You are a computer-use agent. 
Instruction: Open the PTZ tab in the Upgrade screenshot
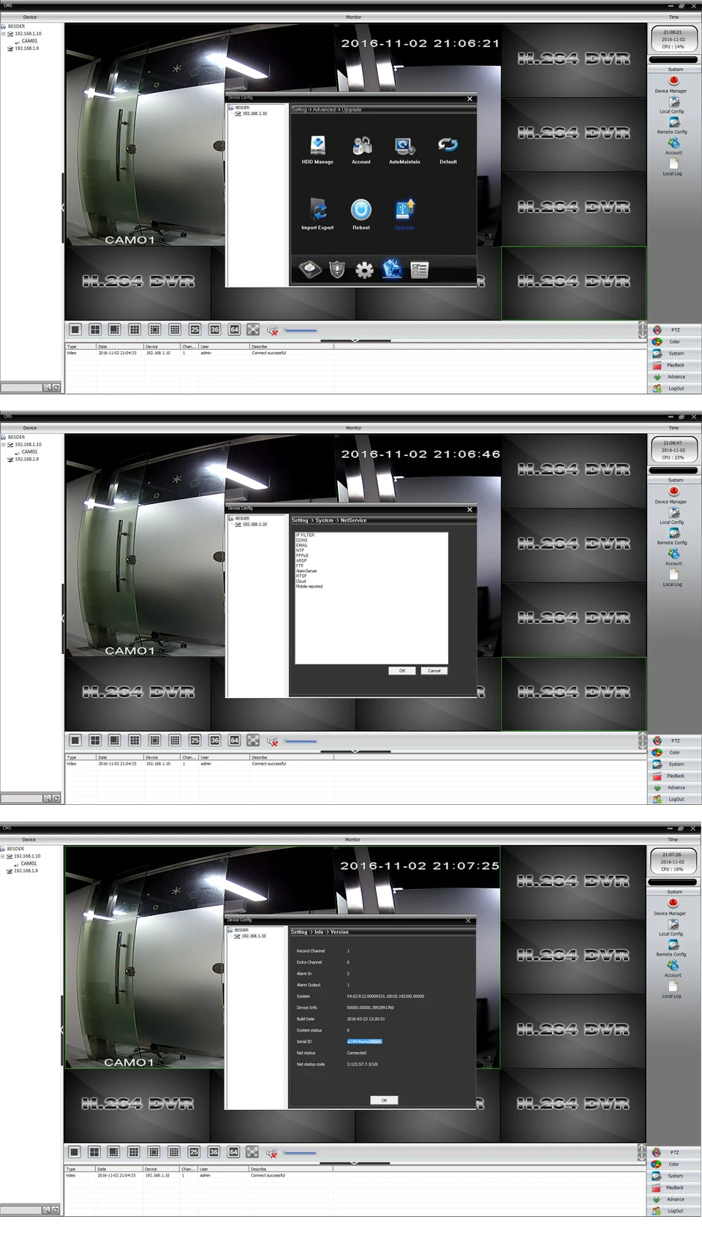pos(675,330)
